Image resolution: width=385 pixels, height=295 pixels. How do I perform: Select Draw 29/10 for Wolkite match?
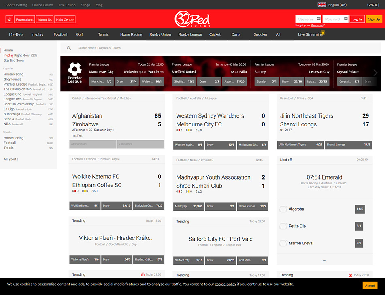(x=117, y=206)
